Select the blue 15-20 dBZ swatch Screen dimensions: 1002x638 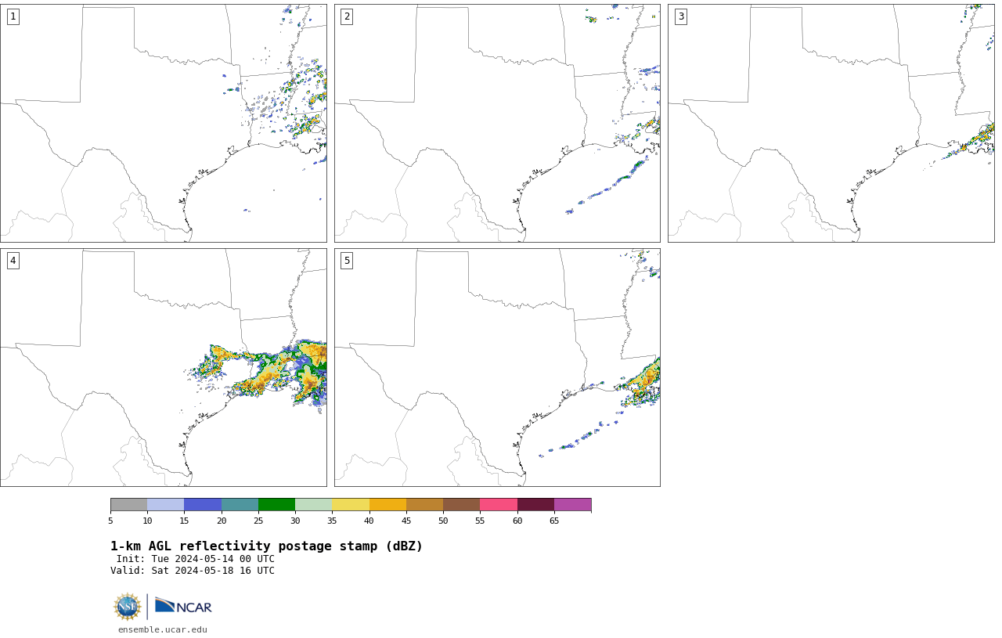coord(203,504)
